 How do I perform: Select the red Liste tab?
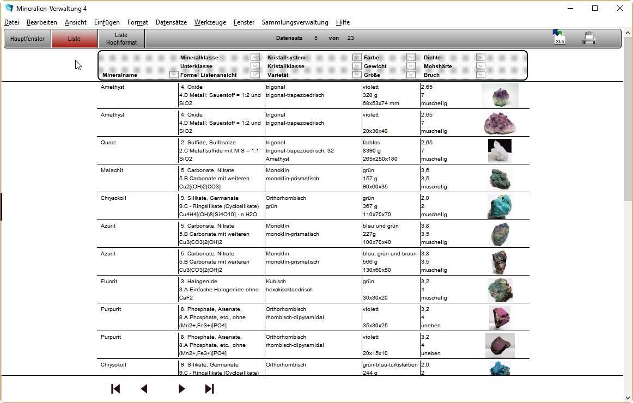coord(74,39)
